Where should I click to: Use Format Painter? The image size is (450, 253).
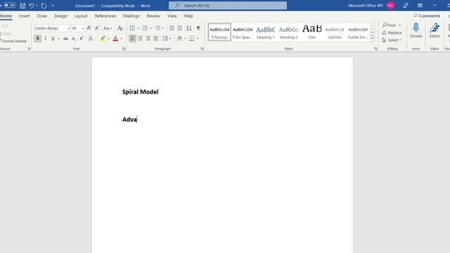coord(13,41)
